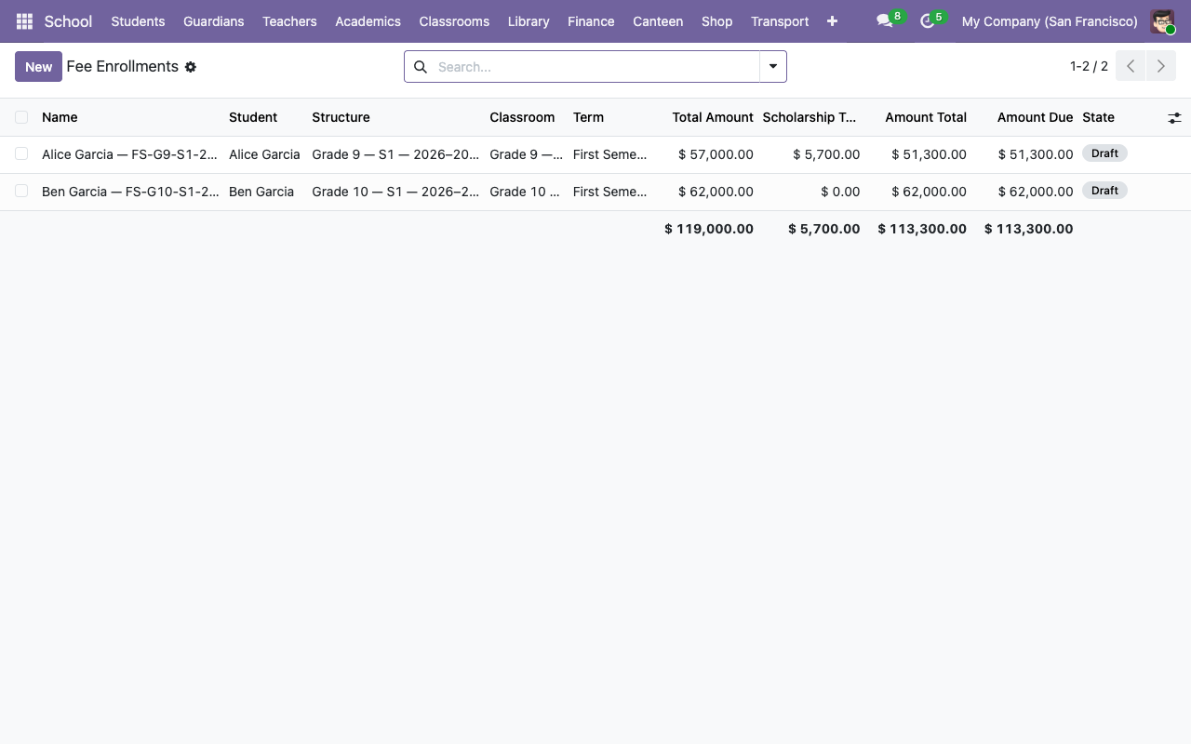This screenshot has width=1191, height=744.
Task: Click the Fee Enrollments breadcrumb title
Action: point(122,67)
